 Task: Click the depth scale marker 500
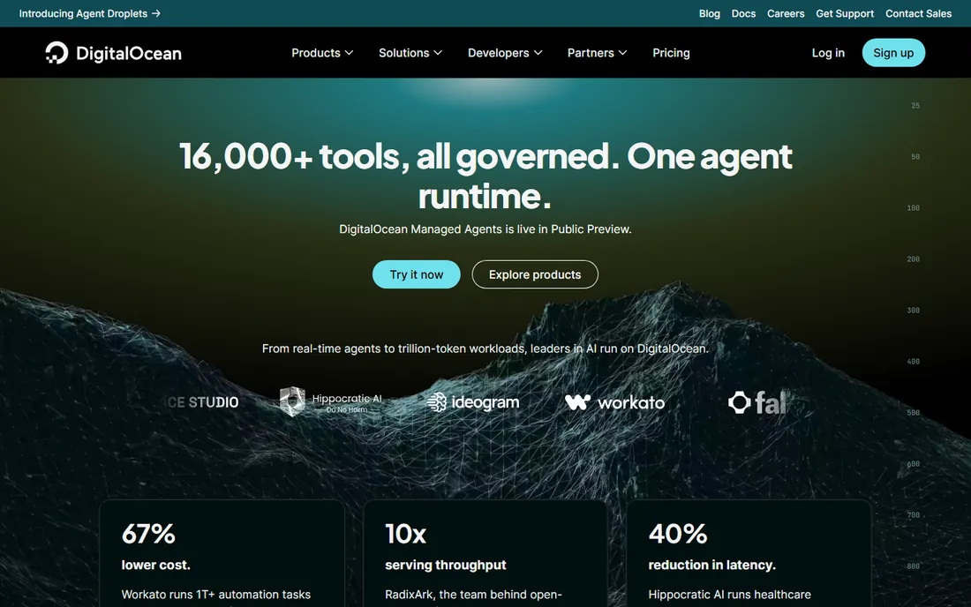click(x=913, y=413)
